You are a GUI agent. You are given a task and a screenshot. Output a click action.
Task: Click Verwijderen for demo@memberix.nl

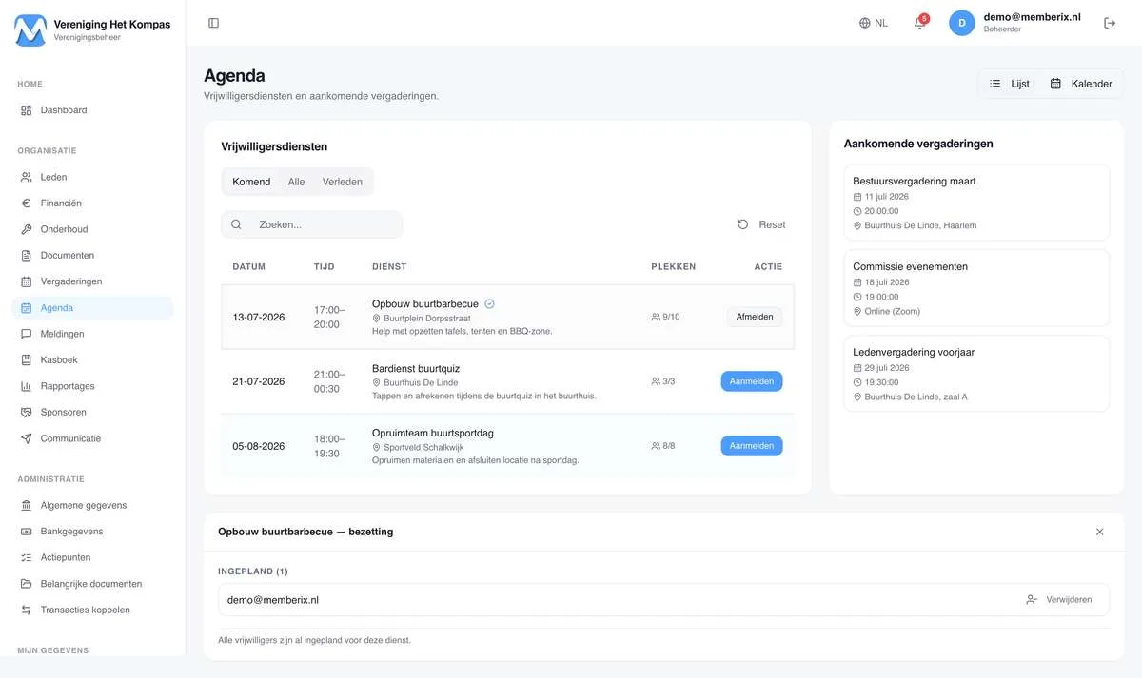[1059, 600]
